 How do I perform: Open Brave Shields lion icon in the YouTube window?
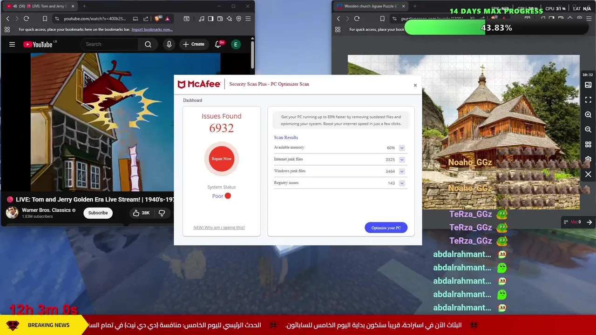coord(157,19)
